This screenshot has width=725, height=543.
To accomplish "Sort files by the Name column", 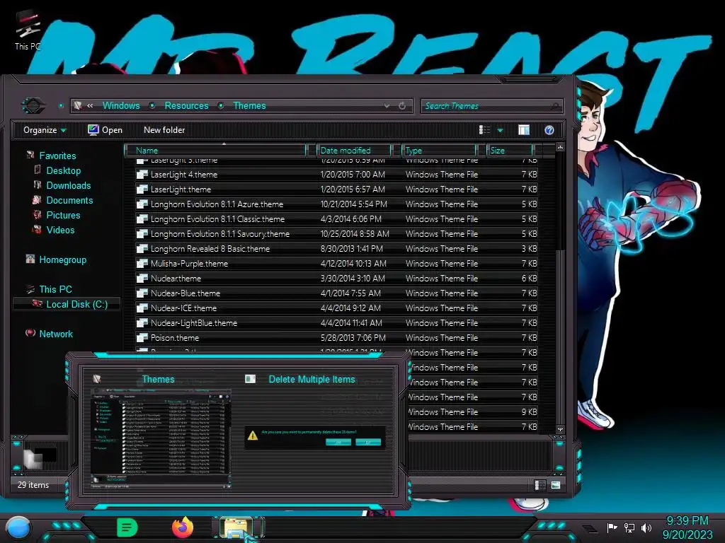I will tap(215, 151).
